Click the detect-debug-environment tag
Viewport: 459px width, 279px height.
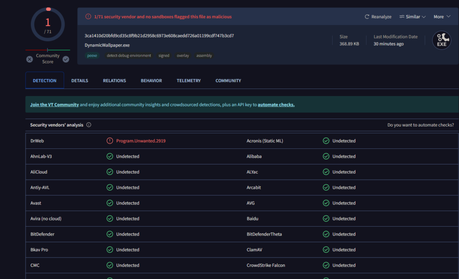click(129, 55)
